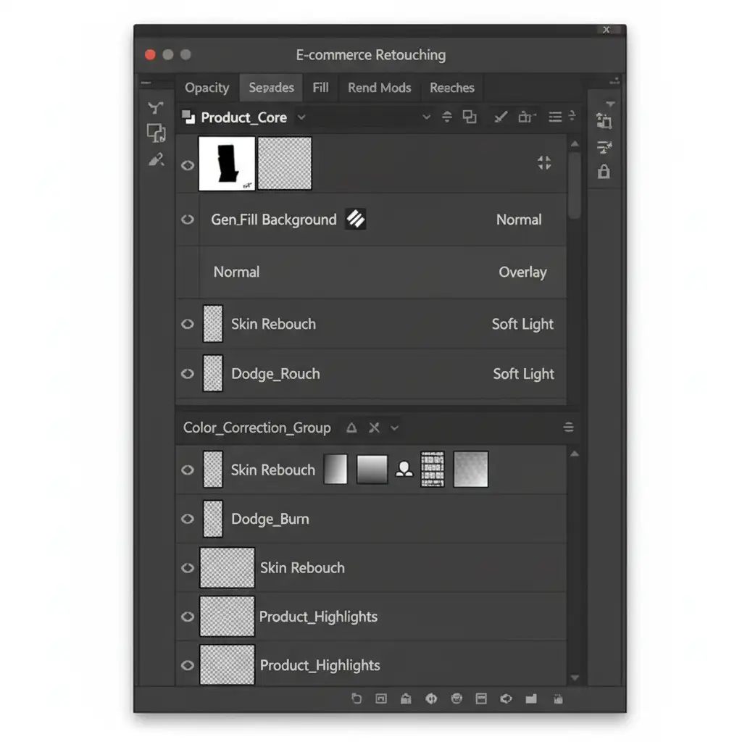Toggle visibility of the Dodge_Burn layer

(x=188, y=519)
